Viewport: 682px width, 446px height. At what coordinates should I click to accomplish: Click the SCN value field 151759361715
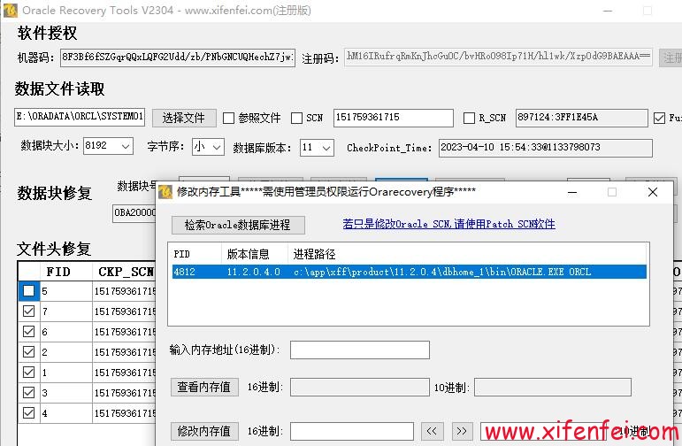pyautogui.click(x=394, y=118)
